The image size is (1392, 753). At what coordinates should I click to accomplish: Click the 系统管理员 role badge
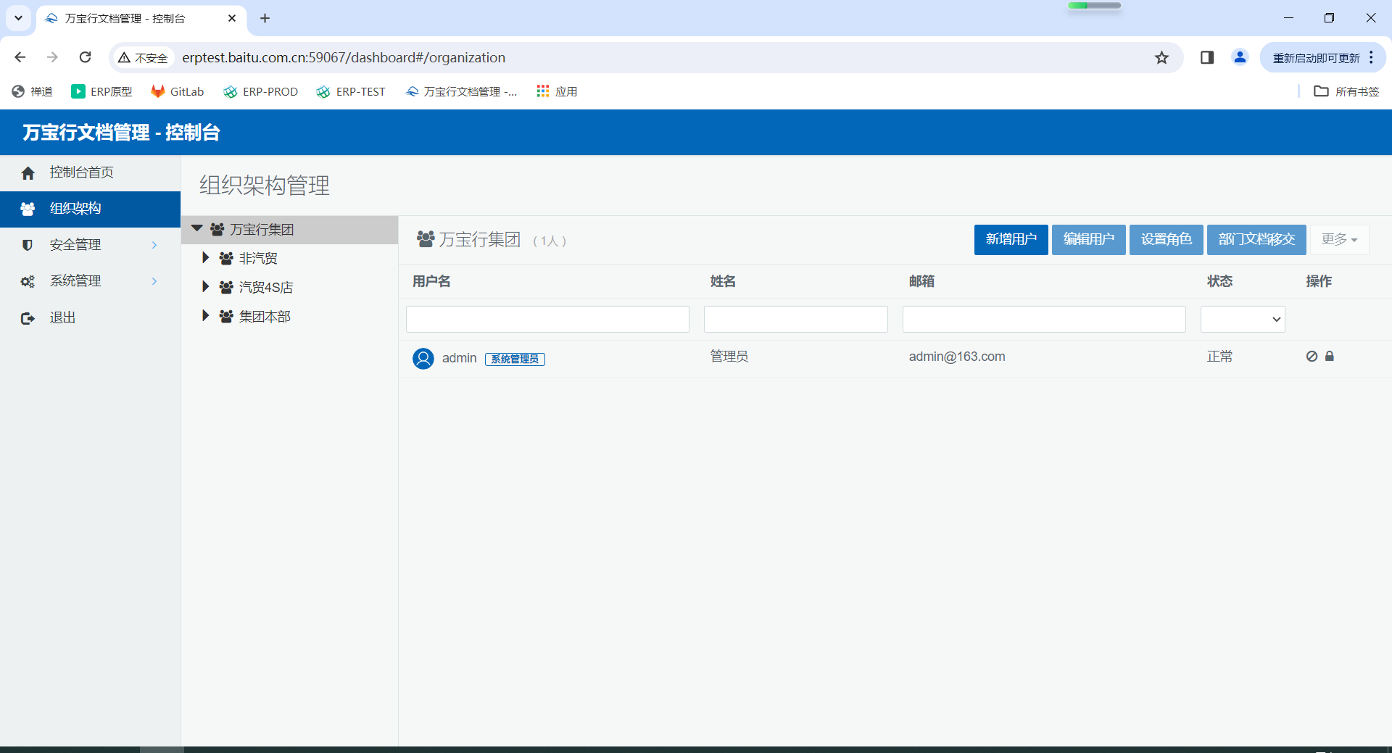[x=515, y=359]
